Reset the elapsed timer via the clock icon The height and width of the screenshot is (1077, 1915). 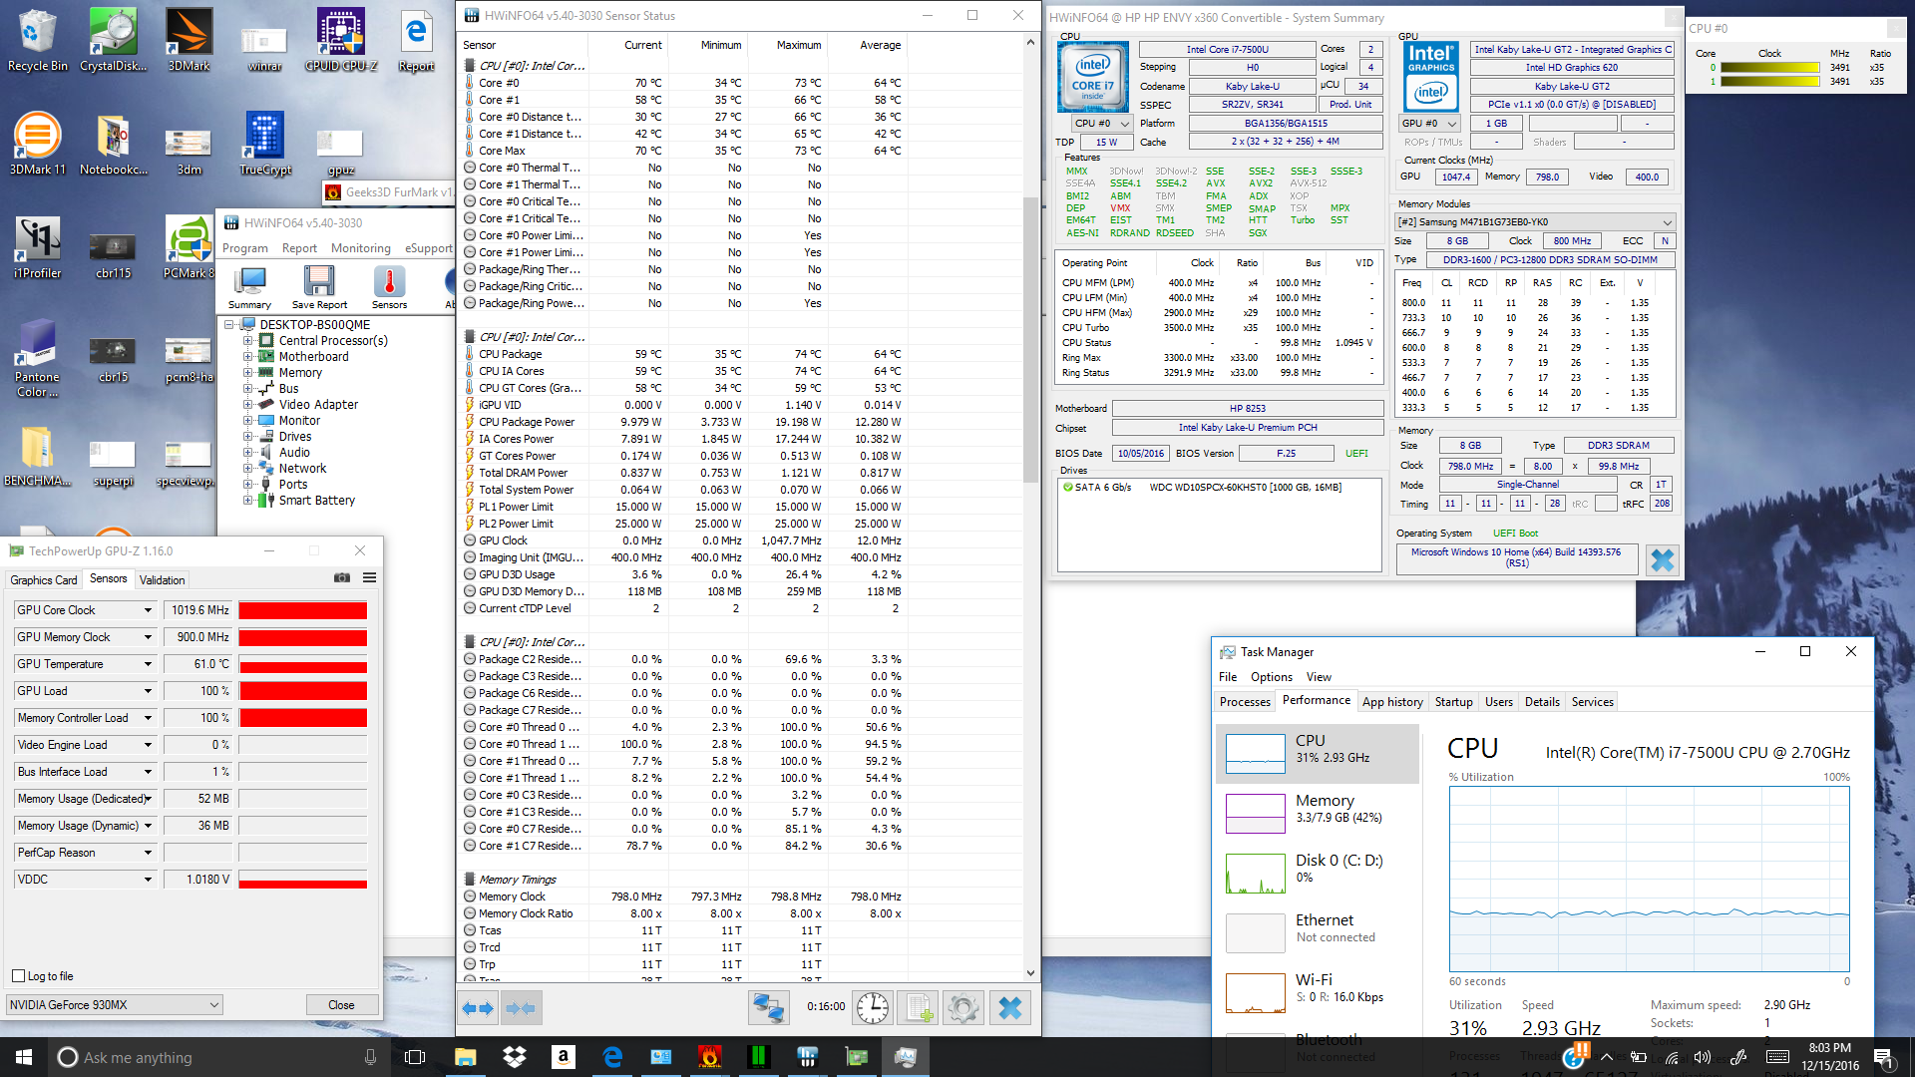coord(873,1008)
